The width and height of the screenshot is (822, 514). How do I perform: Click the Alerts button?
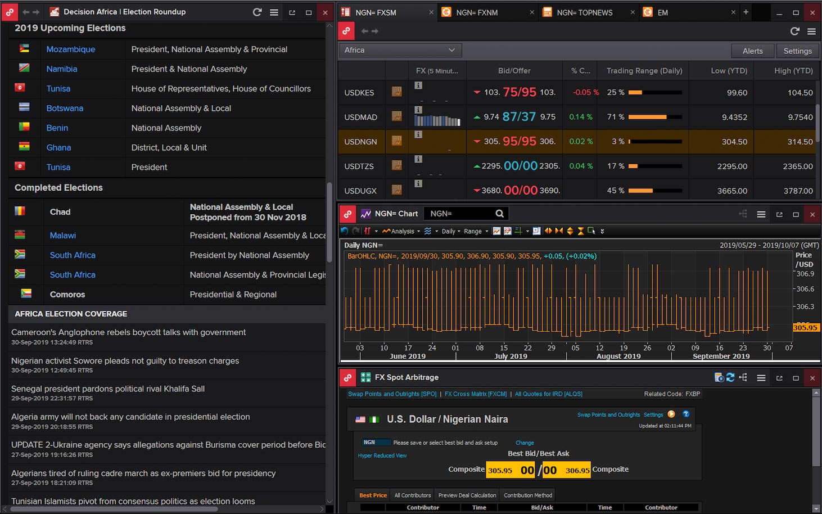pos(752,51)
